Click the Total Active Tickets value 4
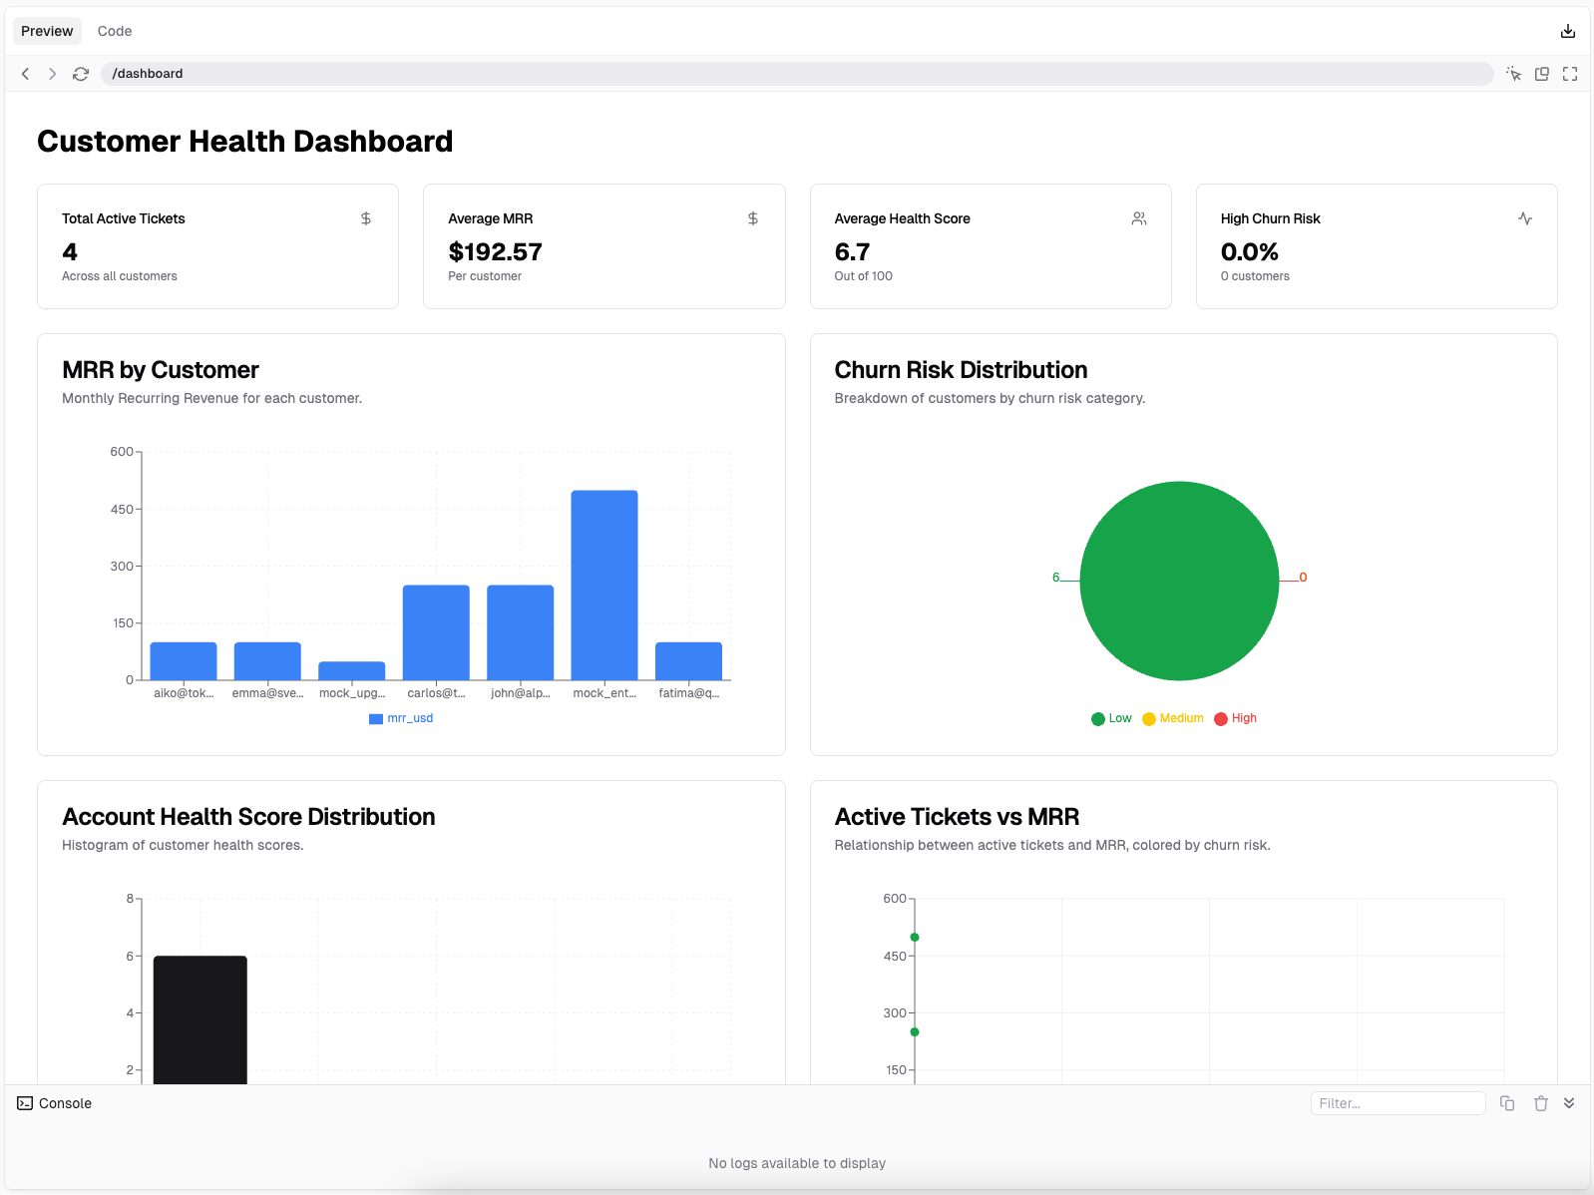 (70, 252)
